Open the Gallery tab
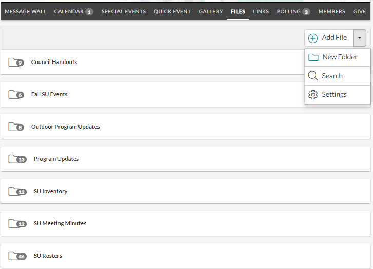The width and height of the screenshot is (373, 269). tap(211, 11)
